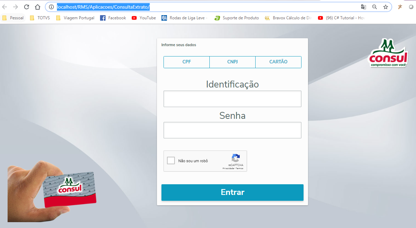Open the browser home page icon
Viewport: 416px width, 228px height.
coord(38,7)
